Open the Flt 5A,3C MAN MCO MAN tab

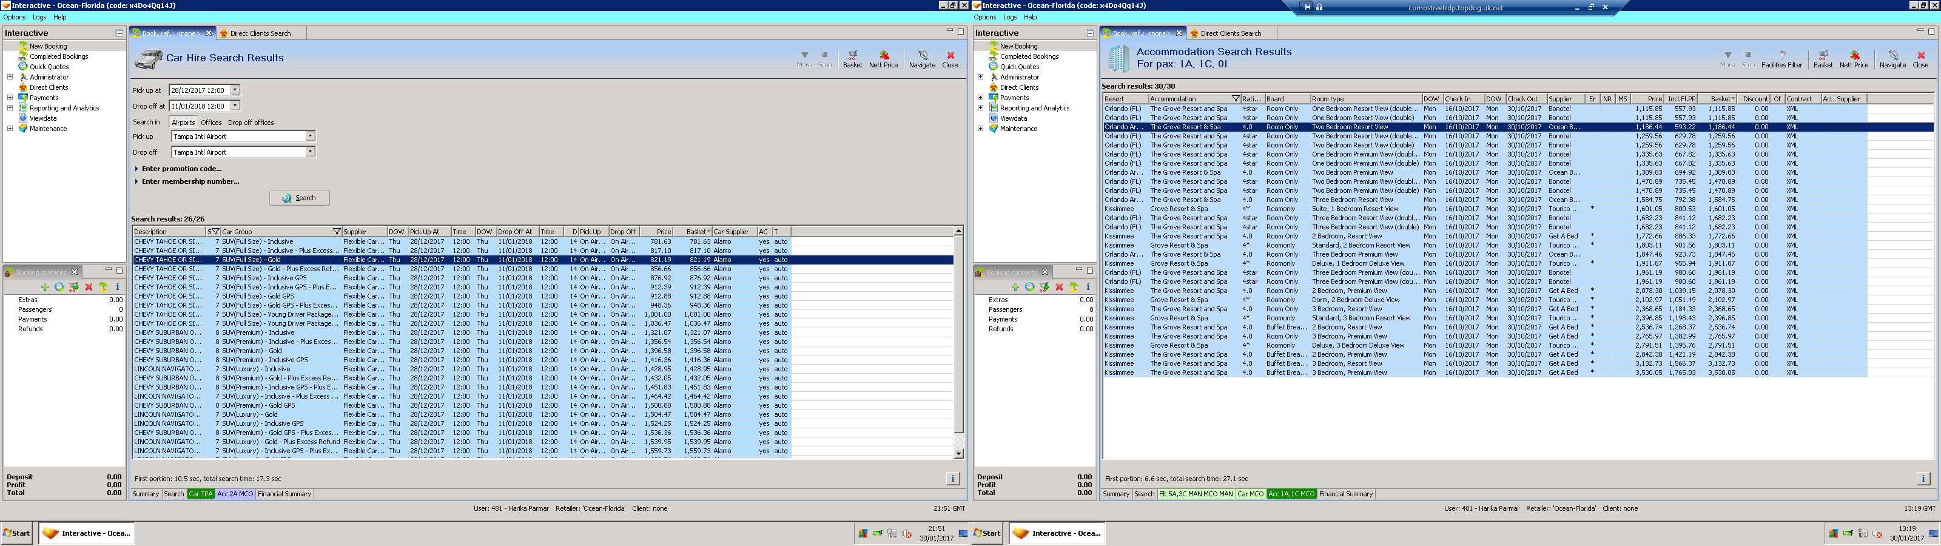[x=1195, y=494]
